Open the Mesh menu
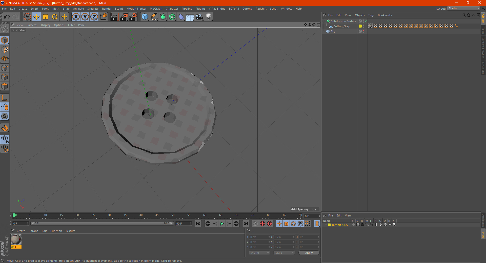Image resolution: width=486 pixels, height=263 pixels. click(x=56, y=9)
